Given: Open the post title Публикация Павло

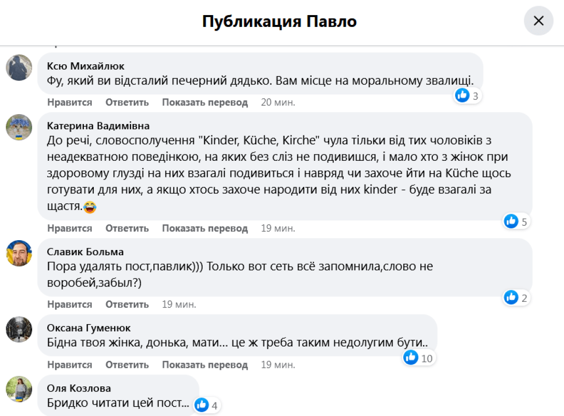Looking at the screenshot, I should tap(282, 21).
